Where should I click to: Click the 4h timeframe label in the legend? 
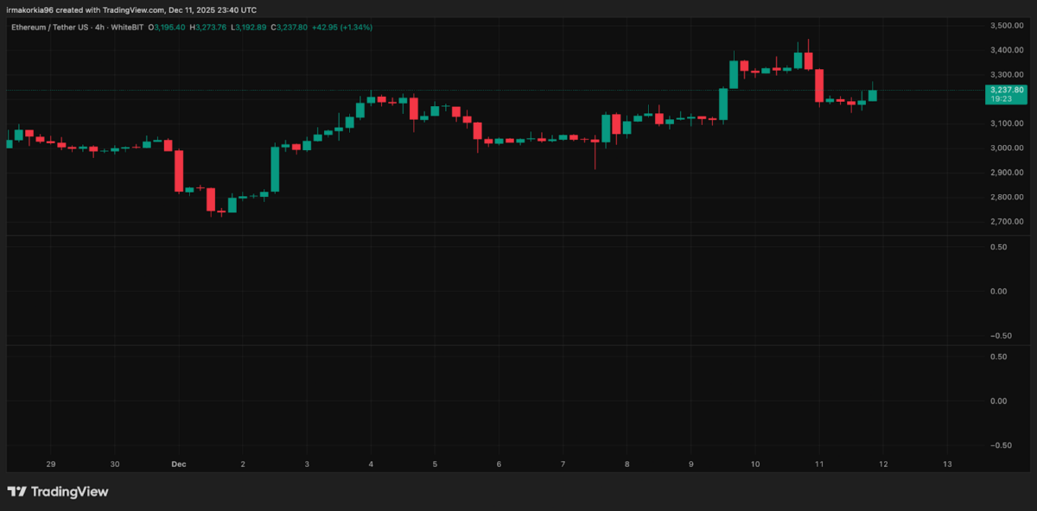pyautogui.click(x=98, y=27)
